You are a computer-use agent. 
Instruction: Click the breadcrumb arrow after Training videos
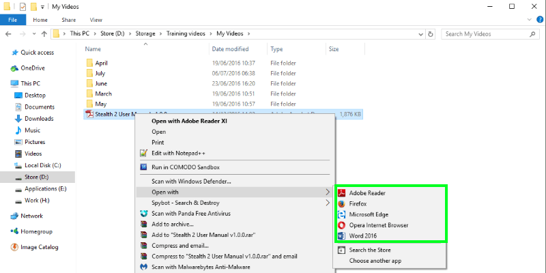pyautogui.click(x=212, y=34)
